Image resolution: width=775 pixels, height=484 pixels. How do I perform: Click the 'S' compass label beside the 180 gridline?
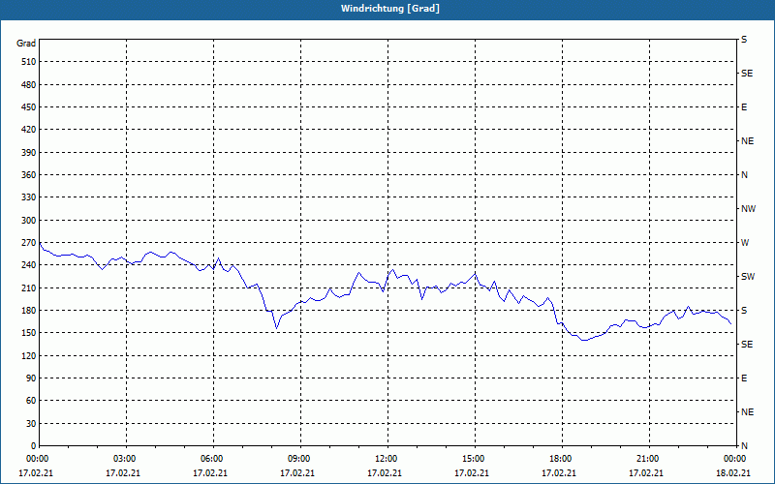pyautogui.click(x=744, y=310)
